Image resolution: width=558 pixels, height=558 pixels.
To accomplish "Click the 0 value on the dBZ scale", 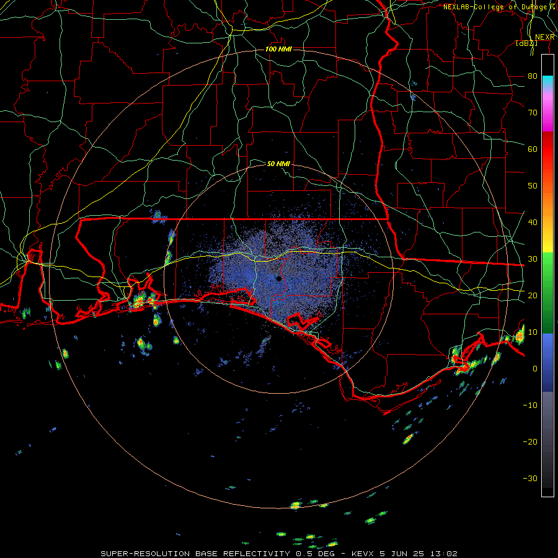I will point(535,369).
